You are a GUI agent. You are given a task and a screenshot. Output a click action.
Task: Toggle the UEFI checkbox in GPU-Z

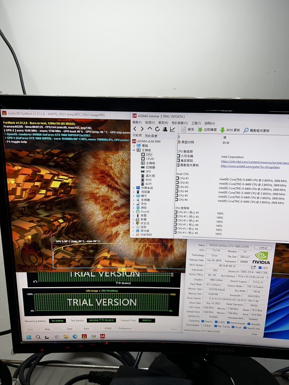pyautogui.click(x=260, y=268)
